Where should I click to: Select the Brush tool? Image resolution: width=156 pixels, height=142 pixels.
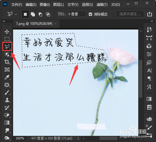(x=7, y=92)
